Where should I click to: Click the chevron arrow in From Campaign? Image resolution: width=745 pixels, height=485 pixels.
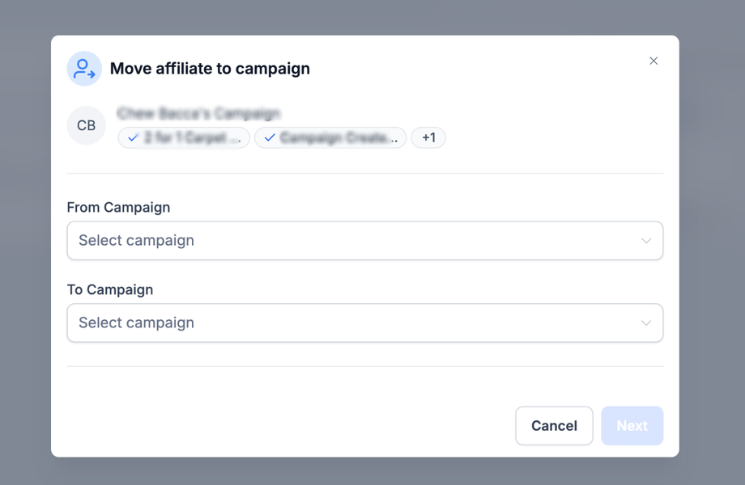click(646, 241)
